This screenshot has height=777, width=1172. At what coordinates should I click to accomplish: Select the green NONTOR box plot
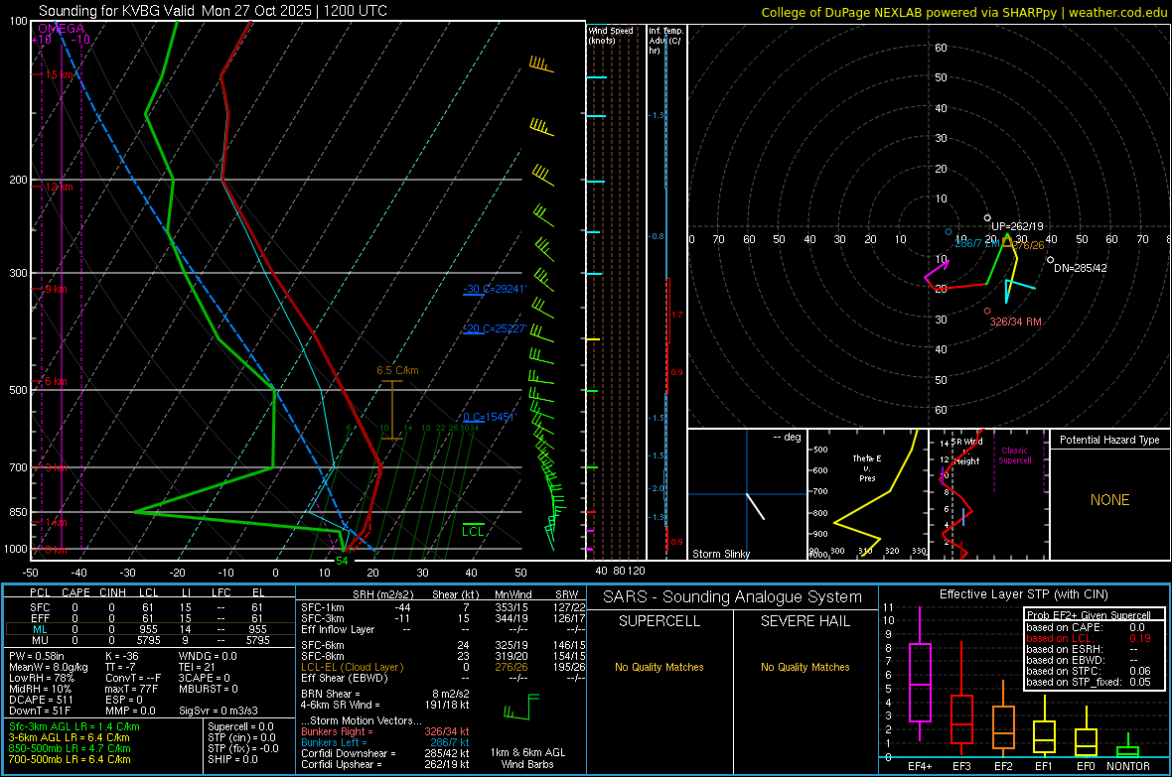coord(1127,747)
